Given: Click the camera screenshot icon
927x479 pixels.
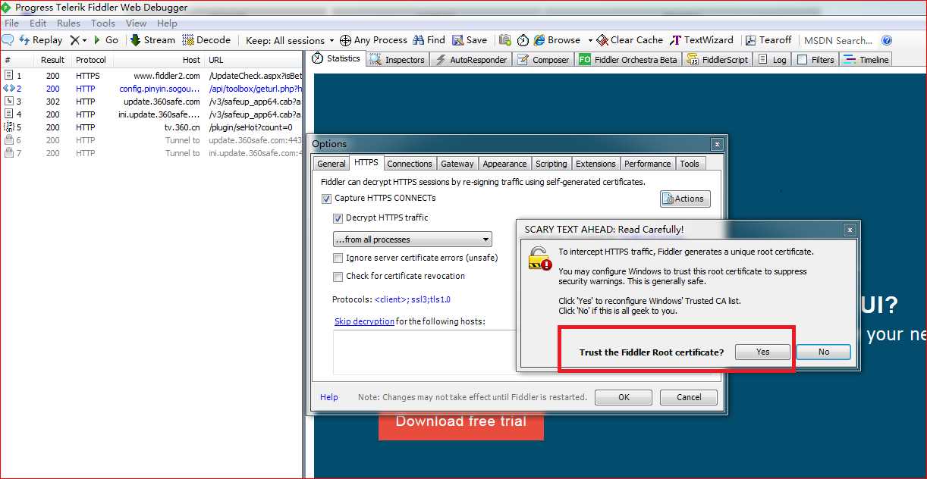Looking at the screenshot, I should tap(504, 40).
